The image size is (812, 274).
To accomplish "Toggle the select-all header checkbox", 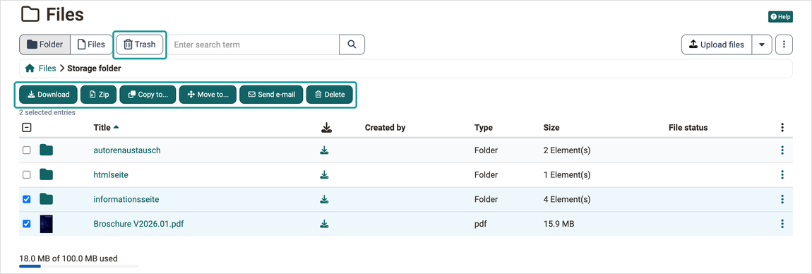I will [27, 127].
